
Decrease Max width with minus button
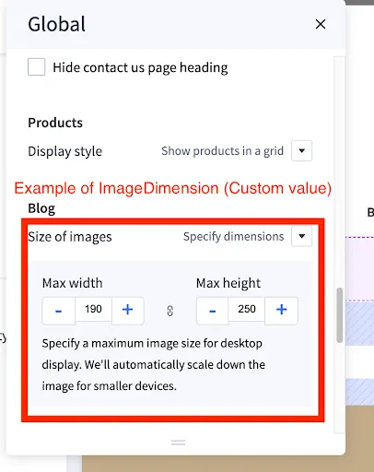(59, 311)
